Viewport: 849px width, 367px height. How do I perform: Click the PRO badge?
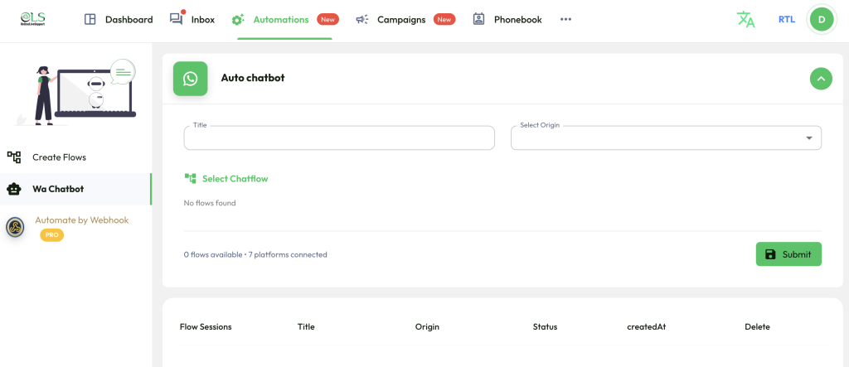[x=52, y=235]
